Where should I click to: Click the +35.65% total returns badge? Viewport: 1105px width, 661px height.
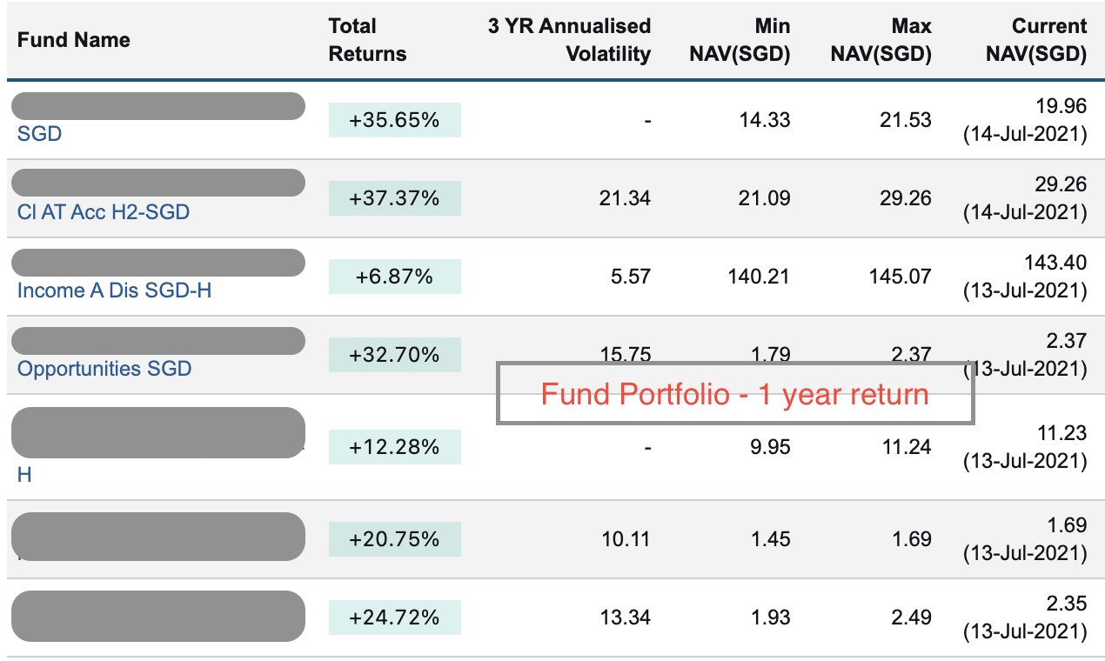coord(394,120)
